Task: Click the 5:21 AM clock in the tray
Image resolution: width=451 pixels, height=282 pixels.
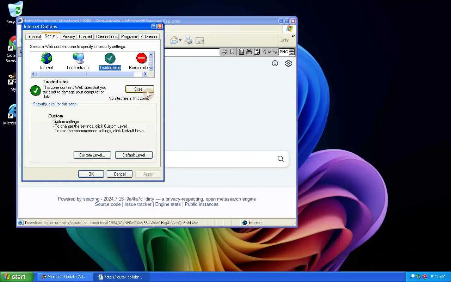Action: coord(438,277)
